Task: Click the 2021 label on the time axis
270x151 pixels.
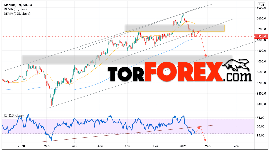Action: click(183, 146)
